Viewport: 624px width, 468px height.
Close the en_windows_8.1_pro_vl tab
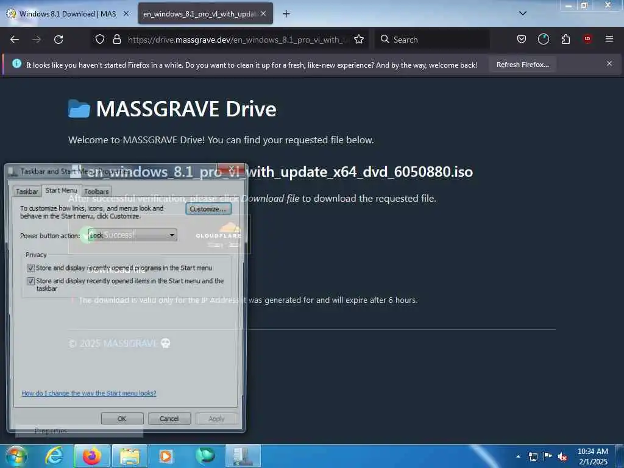click(x=263, y=13)
